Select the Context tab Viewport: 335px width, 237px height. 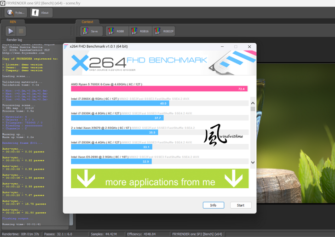(x=87, y=22)
